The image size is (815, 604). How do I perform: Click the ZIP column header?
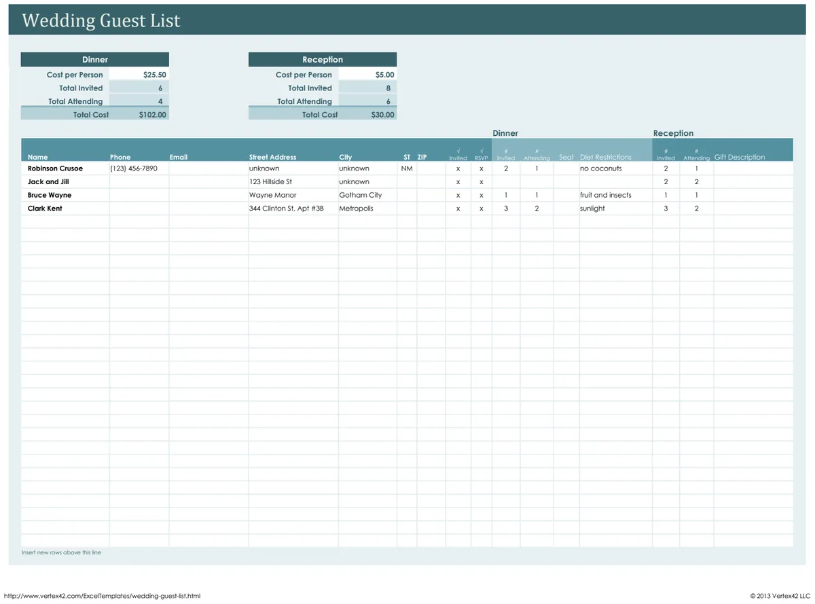[x=422, y=157]
